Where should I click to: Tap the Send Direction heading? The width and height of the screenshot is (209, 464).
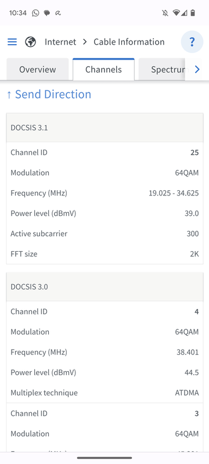point(49,95)
